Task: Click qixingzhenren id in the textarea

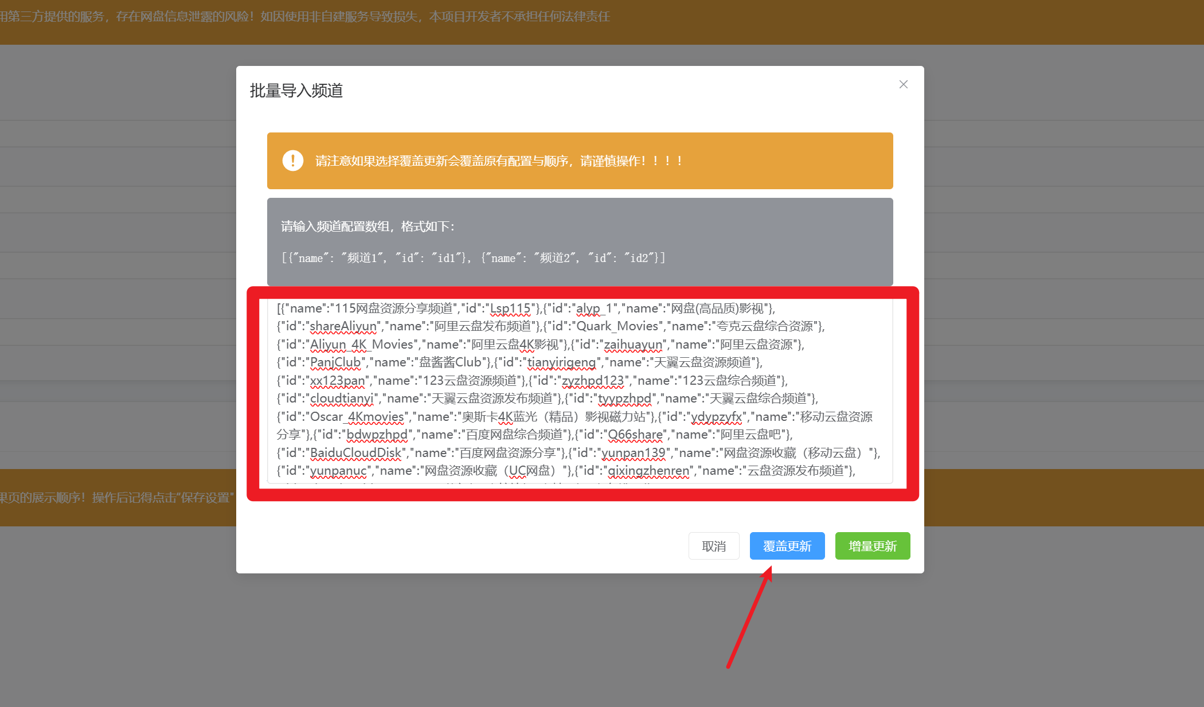Action: [x=648, y=471]
